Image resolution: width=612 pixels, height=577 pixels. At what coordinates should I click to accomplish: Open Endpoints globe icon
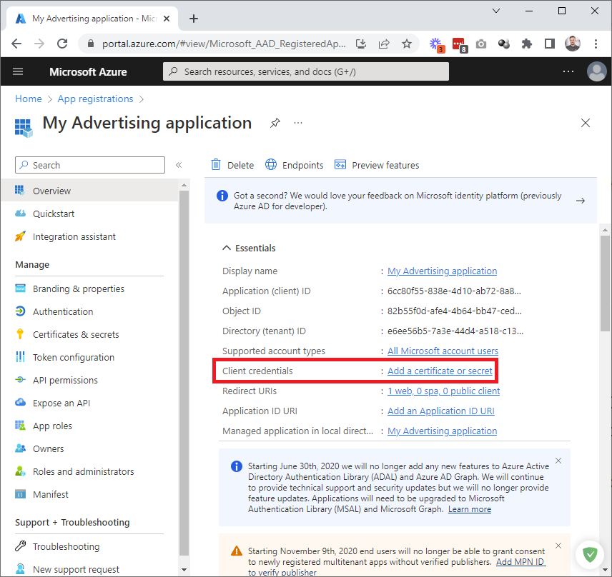pos(271,165)
